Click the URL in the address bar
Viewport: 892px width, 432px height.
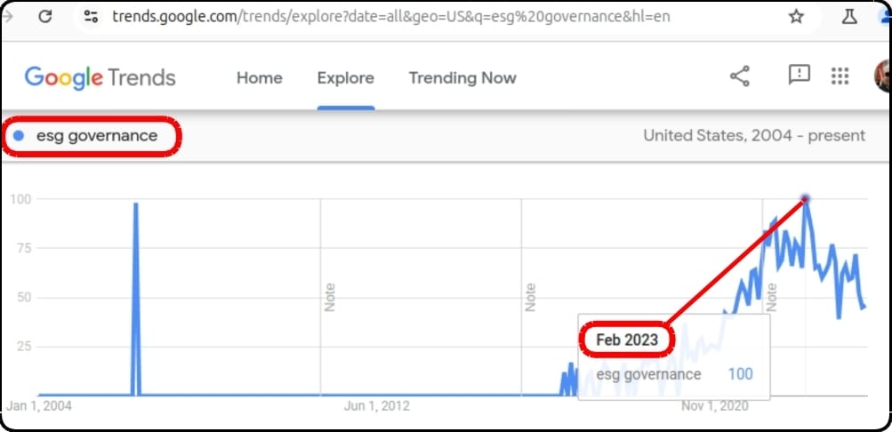[390, 17]
